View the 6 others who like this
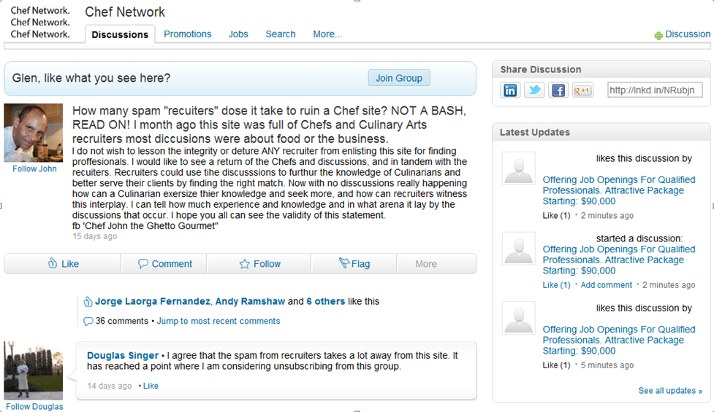The height and width of the screenshot is (412, 714). point(326,301)
